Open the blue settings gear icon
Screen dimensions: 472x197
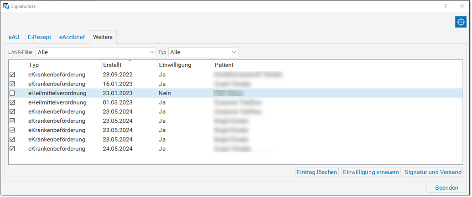(461, 22)
